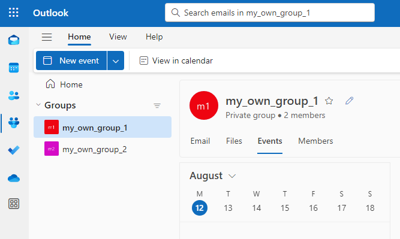Create a New event

pos(71,60)
